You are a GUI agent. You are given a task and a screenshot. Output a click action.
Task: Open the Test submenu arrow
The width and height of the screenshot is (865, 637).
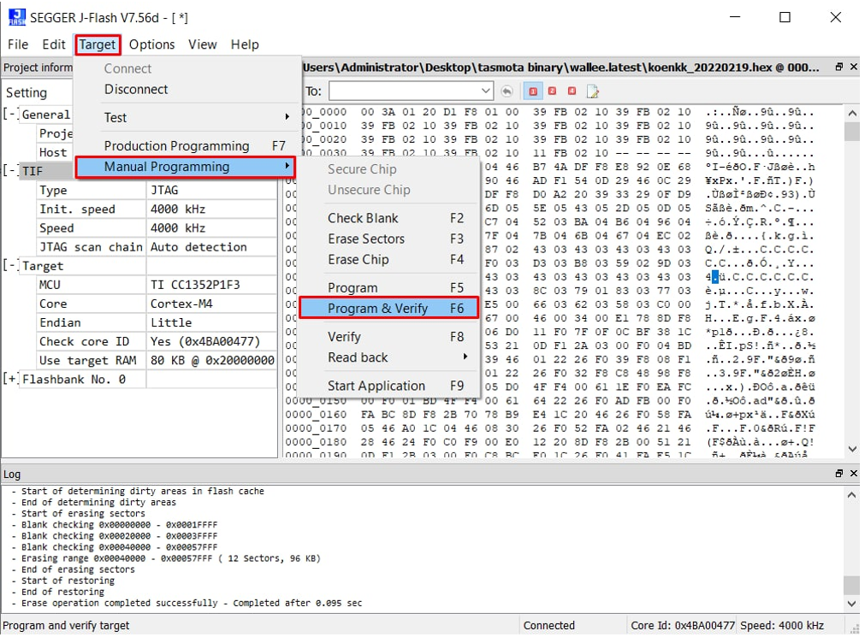[x=287, y=117]
